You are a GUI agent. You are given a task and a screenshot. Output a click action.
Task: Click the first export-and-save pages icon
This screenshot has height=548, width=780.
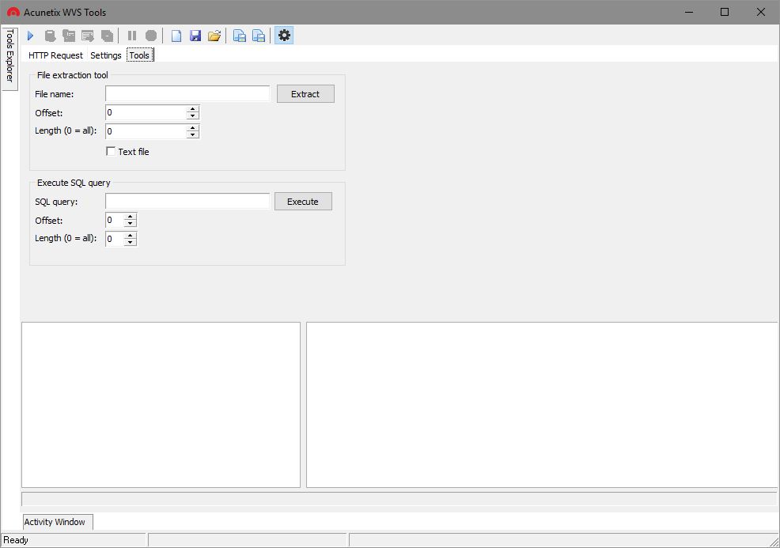pos(239,36)
